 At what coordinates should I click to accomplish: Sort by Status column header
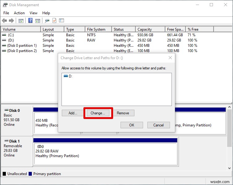(124, 29)
